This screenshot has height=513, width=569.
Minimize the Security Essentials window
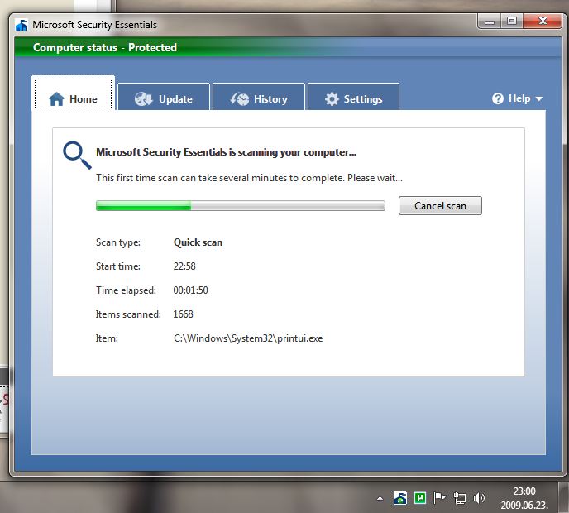tap(490, 22)
